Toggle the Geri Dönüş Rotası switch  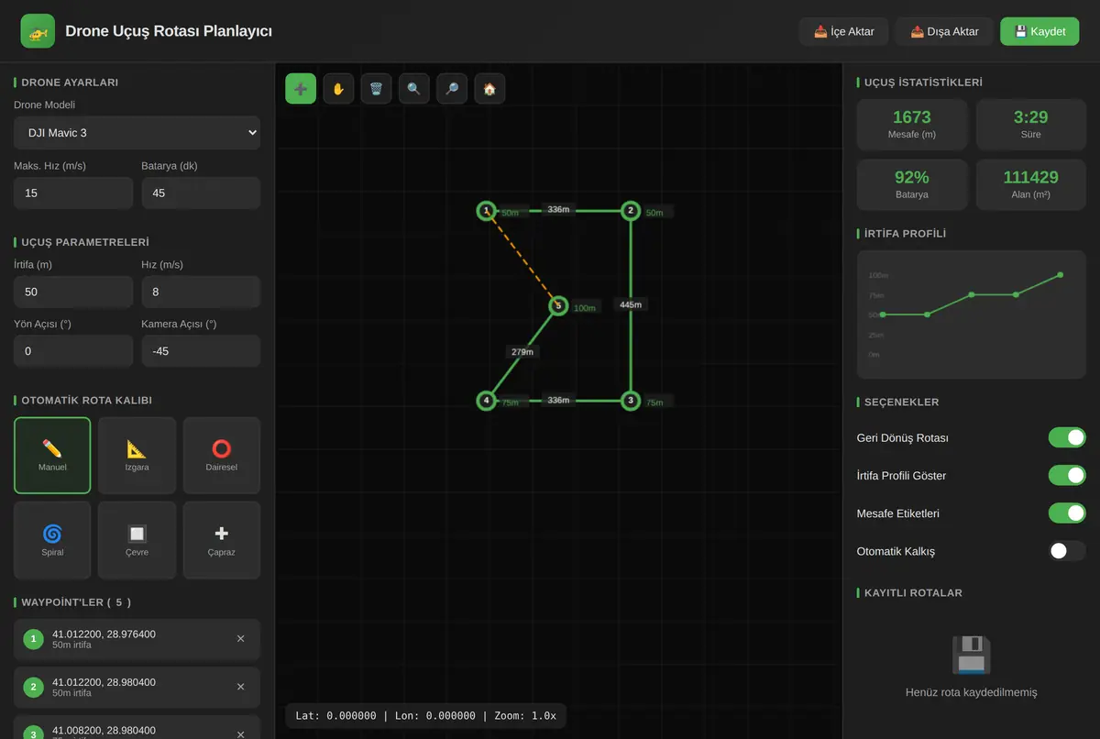click(1067, 437)
